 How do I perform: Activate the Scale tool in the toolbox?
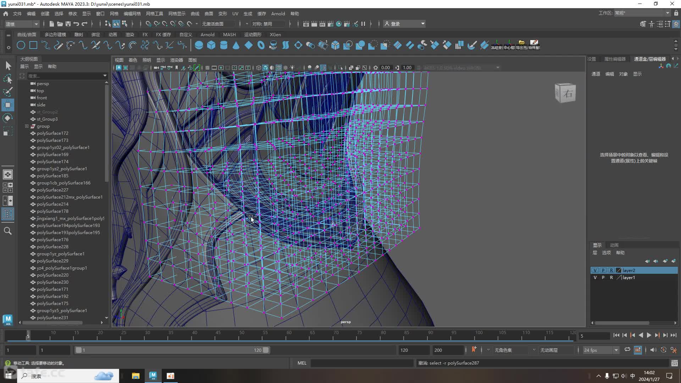coord(8,131)
